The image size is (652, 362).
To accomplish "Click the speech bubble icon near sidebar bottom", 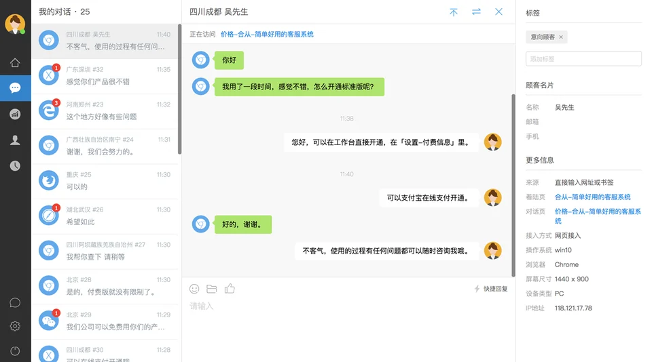I will pos(15,302).
